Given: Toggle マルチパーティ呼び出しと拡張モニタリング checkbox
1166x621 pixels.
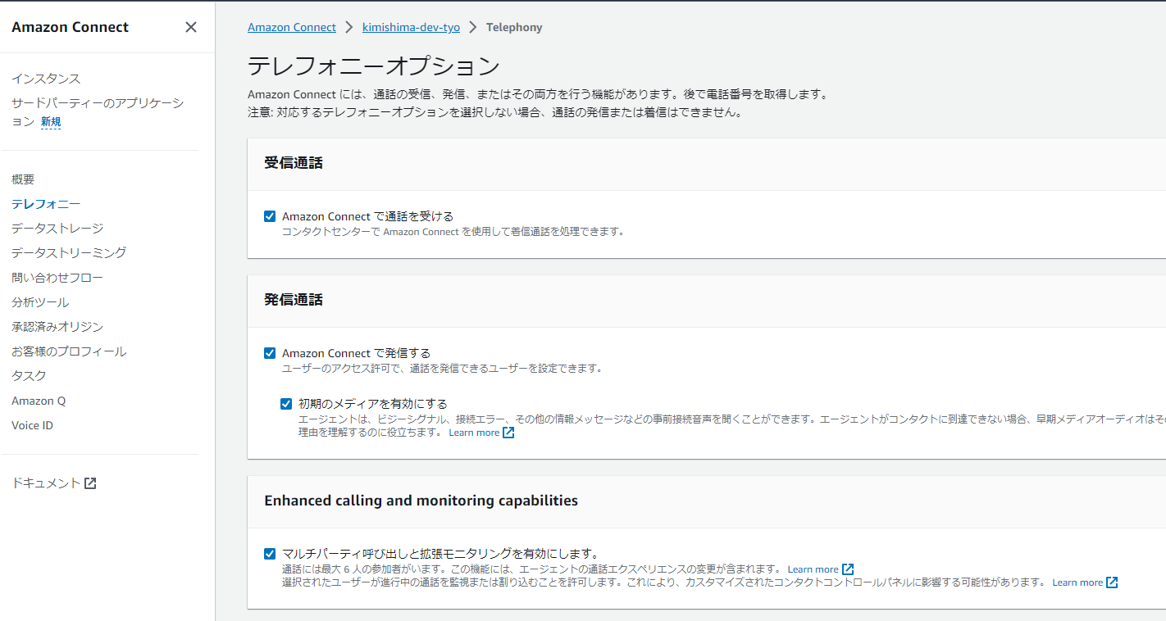Looking at the screenshot, I should [x=270, y=553].
